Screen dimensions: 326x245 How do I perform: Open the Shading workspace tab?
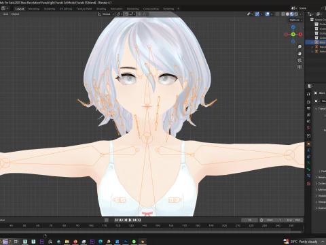(x=101, y=9)
